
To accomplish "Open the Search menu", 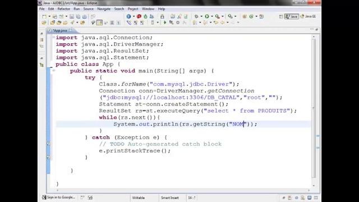I will [x=119, y=9].
